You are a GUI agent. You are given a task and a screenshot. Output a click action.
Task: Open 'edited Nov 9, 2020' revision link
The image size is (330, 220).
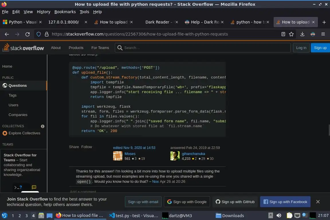point(134,148)
